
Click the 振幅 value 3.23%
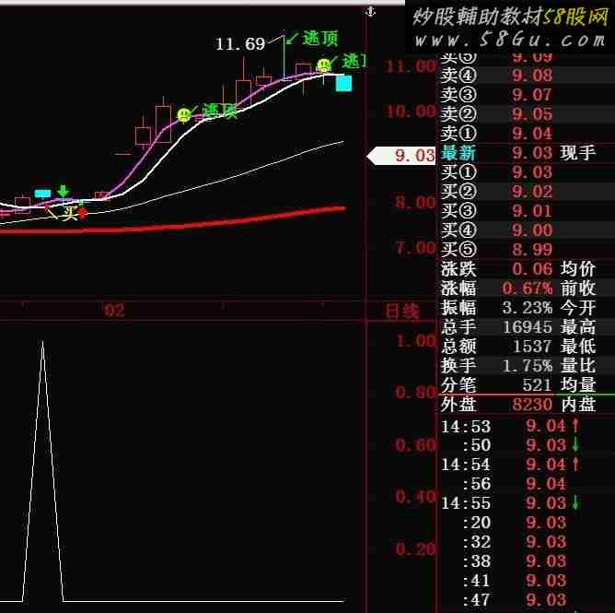pyautogui.click(x=528, y=308)
